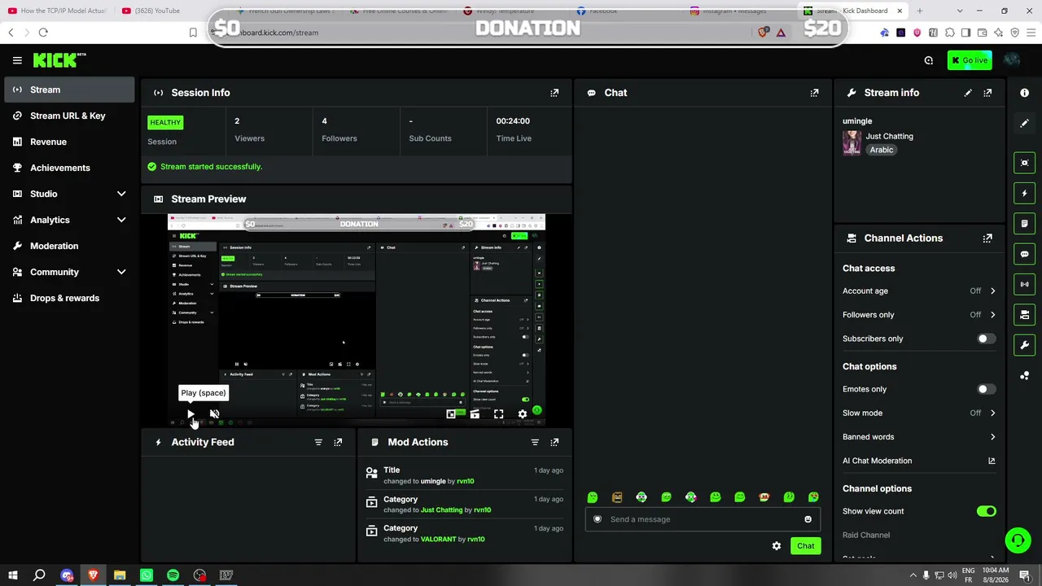Viewport: 1042px width, 586px height.
Task: Click the Kick logo
Action: coord(59,60)
